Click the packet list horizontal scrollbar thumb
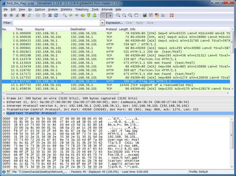This screenshot has width=236, height=176. click(x=62, y=93)
